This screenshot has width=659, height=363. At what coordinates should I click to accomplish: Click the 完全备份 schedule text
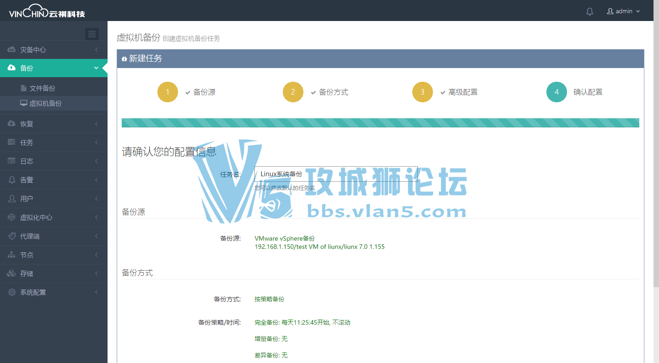pyautogui.click(x=302, y=322)
